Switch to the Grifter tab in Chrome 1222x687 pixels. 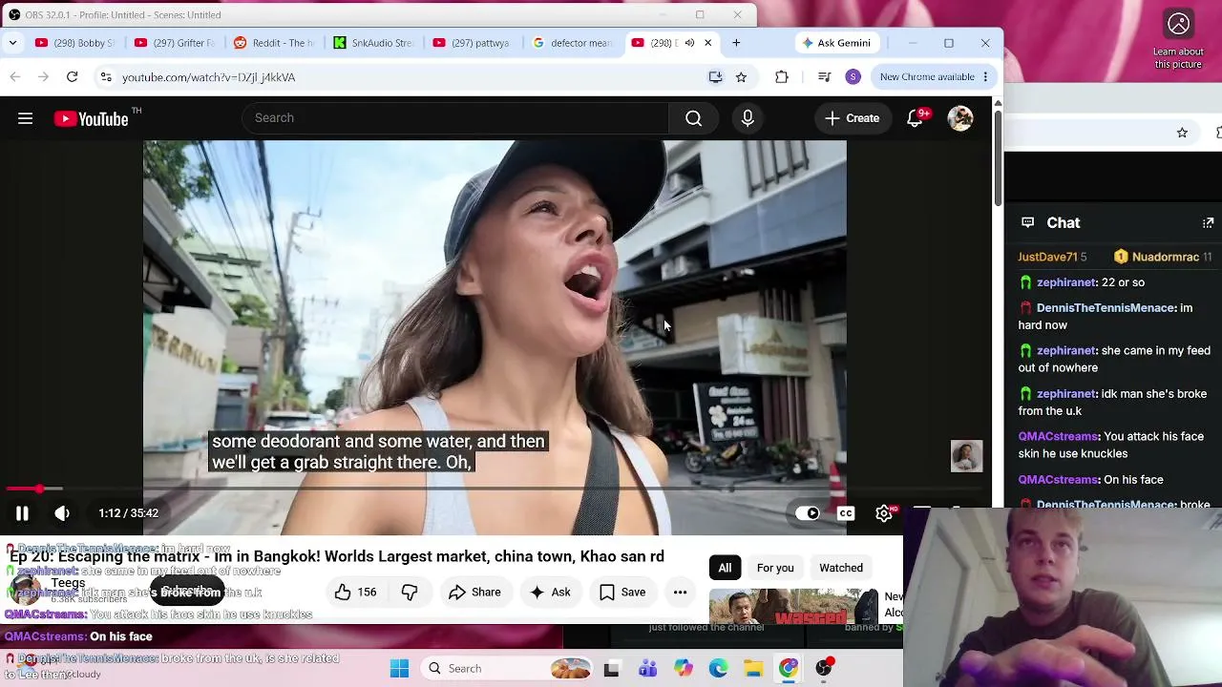174,43
